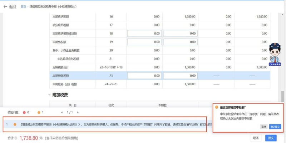Click warning icon on validation row 1

click(15, 124)
